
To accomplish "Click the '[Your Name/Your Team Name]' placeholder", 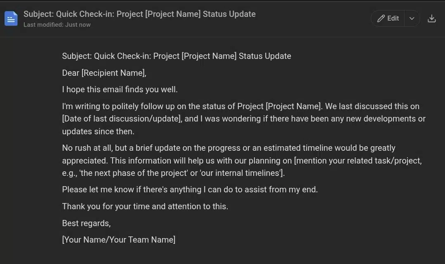I will (119, 240).
